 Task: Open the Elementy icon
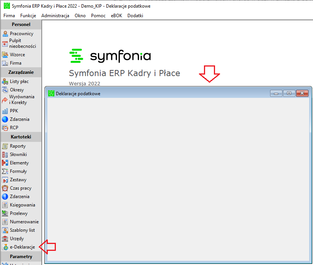click(x=5, y=163)
